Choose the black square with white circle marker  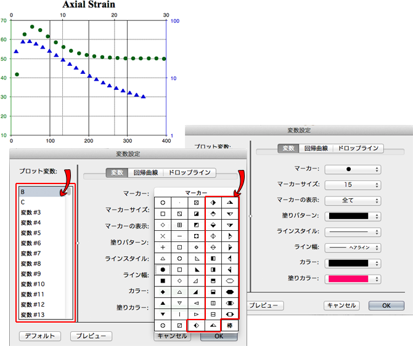(196, 236)
